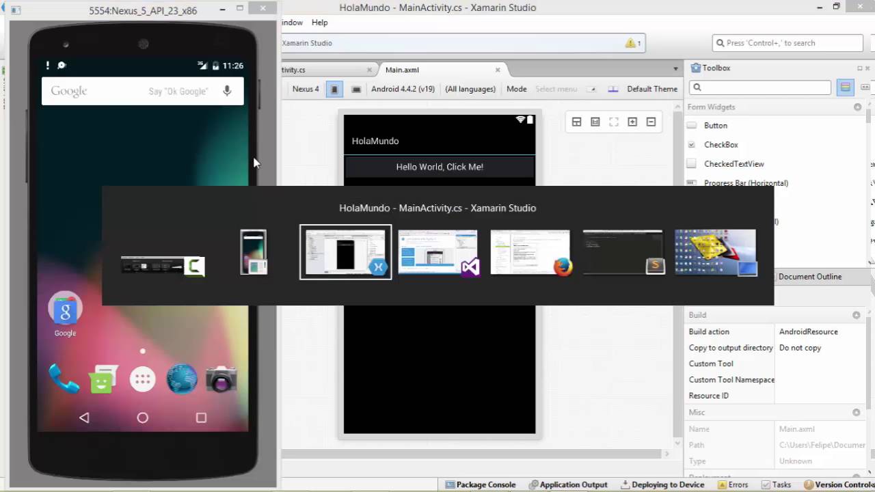Click the Google search bar on emulator
This screenshot has width=875, height=492.
pyautogui.click(x=142, y=91)
